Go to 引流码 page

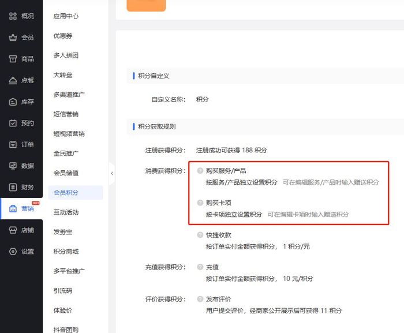click(x=63, y=291)
